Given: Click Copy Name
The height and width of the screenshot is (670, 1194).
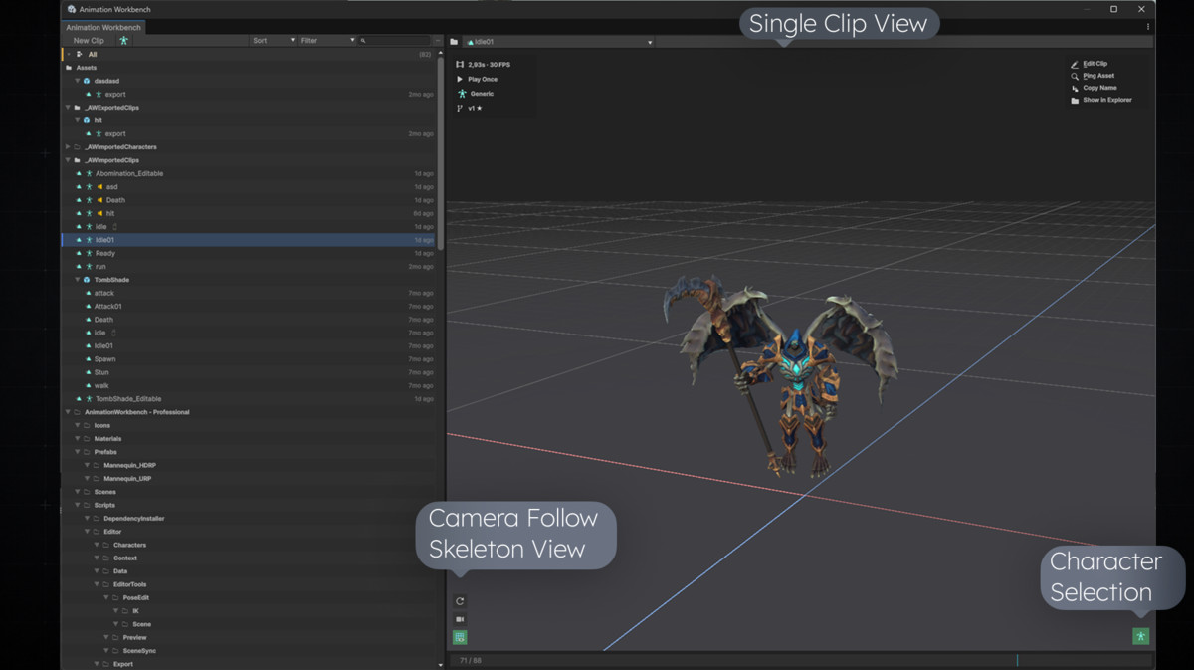Looking at the screenshot, I should pos(1099,88).
